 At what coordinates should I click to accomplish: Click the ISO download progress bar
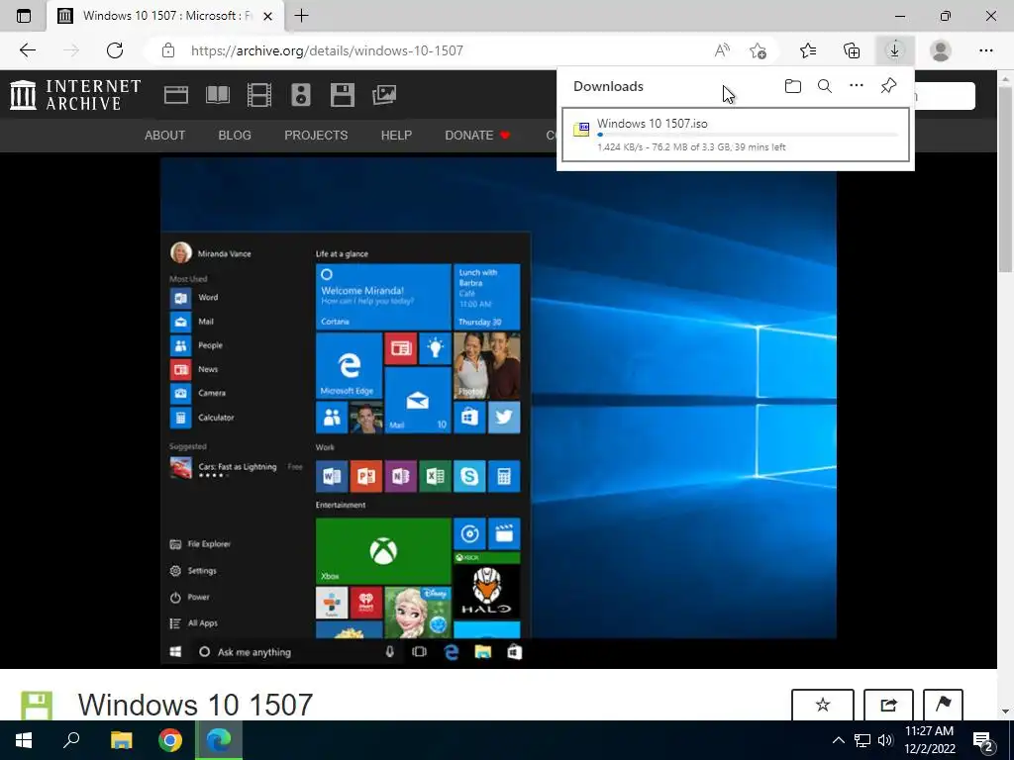(748, 135)
